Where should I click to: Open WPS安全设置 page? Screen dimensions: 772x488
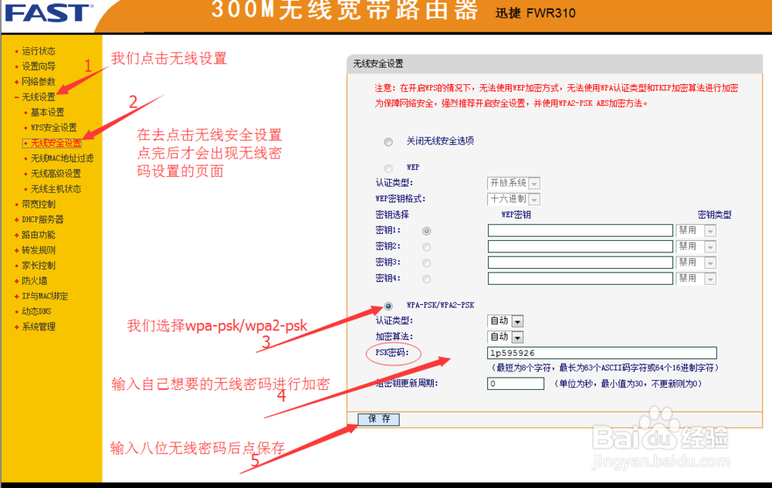click(x=54, y=127)
